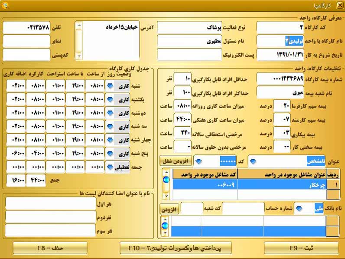
Task: Click شنبه از ساعت time field
Action: pos(95,86)
